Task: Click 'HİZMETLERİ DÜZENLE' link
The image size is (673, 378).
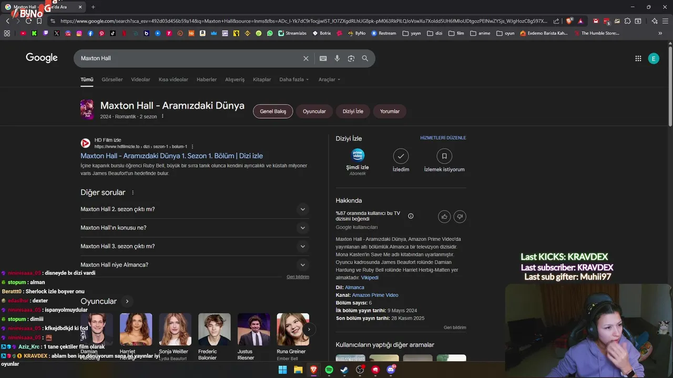Action: click(443, 138)
